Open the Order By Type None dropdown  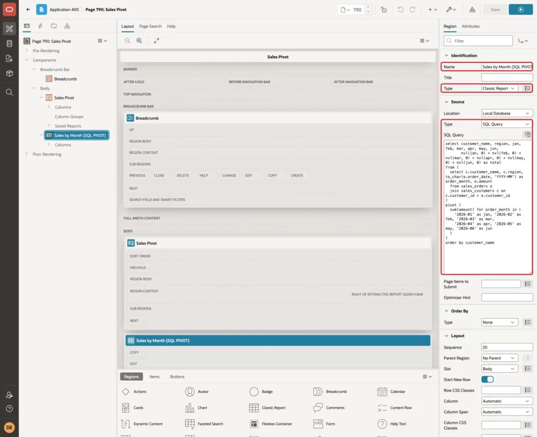click(499, 322)
